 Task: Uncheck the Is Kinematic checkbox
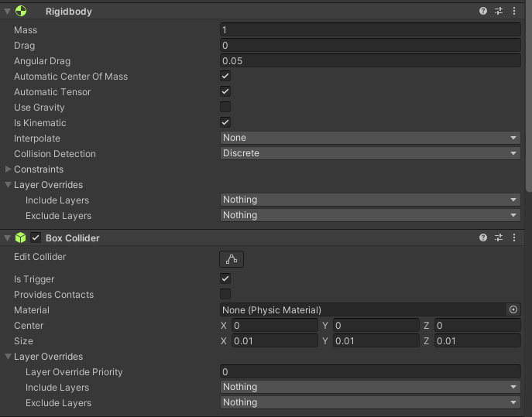coord(225,123)
